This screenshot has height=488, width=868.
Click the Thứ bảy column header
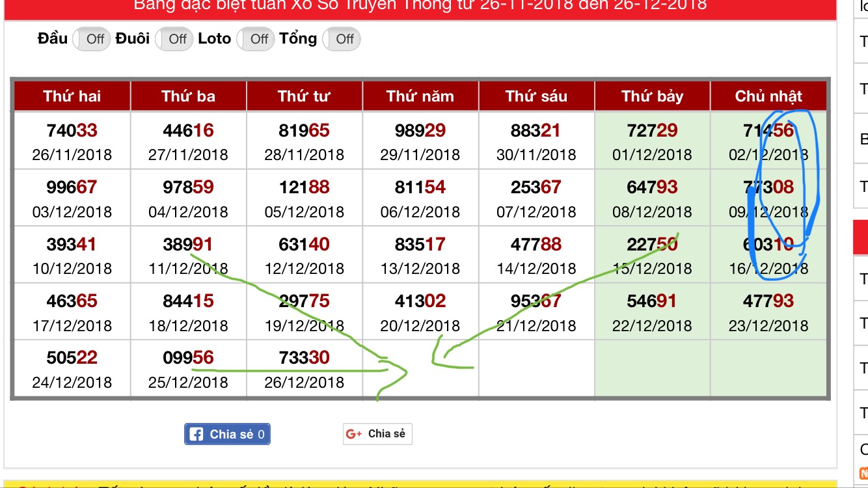tap(652, 96)
